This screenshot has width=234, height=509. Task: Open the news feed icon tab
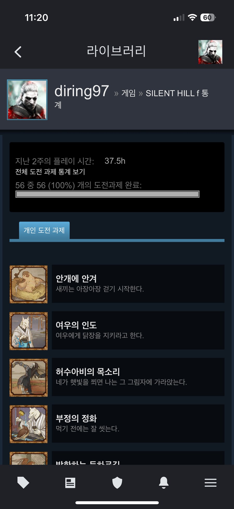tap(70, 483)
